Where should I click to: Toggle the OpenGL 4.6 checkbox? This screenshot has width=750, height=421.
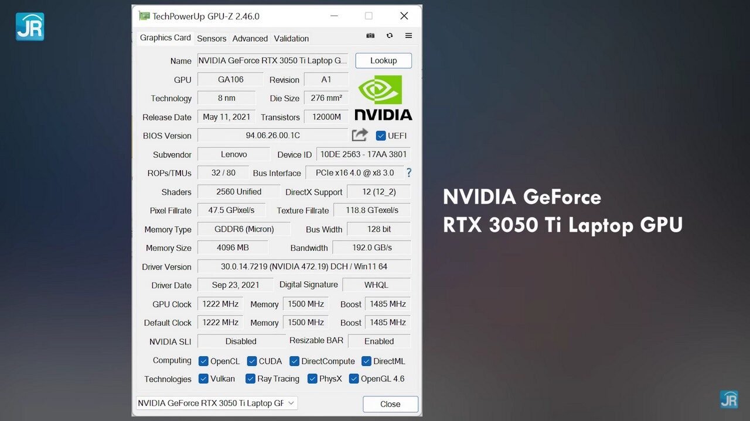(354, 378)
